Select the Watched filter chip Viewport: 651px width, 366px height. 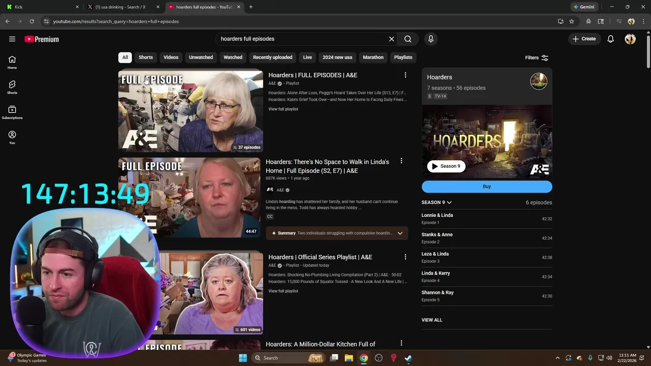tap(233, 57)
